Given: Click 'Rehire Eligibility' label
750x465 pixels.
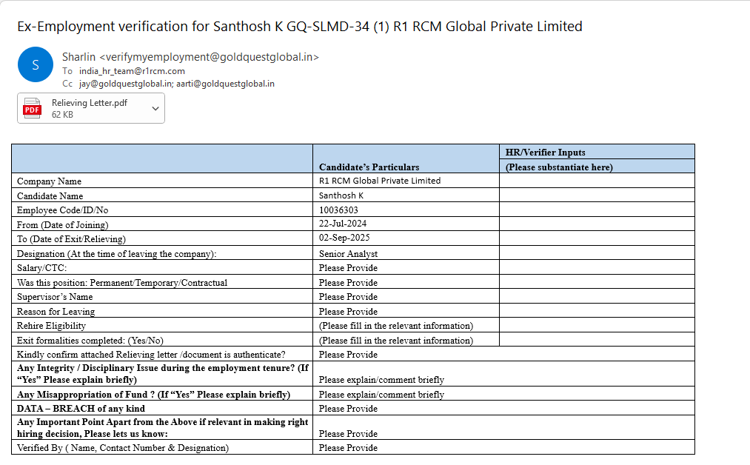Looking at the screenshot, I should [51, 326].
